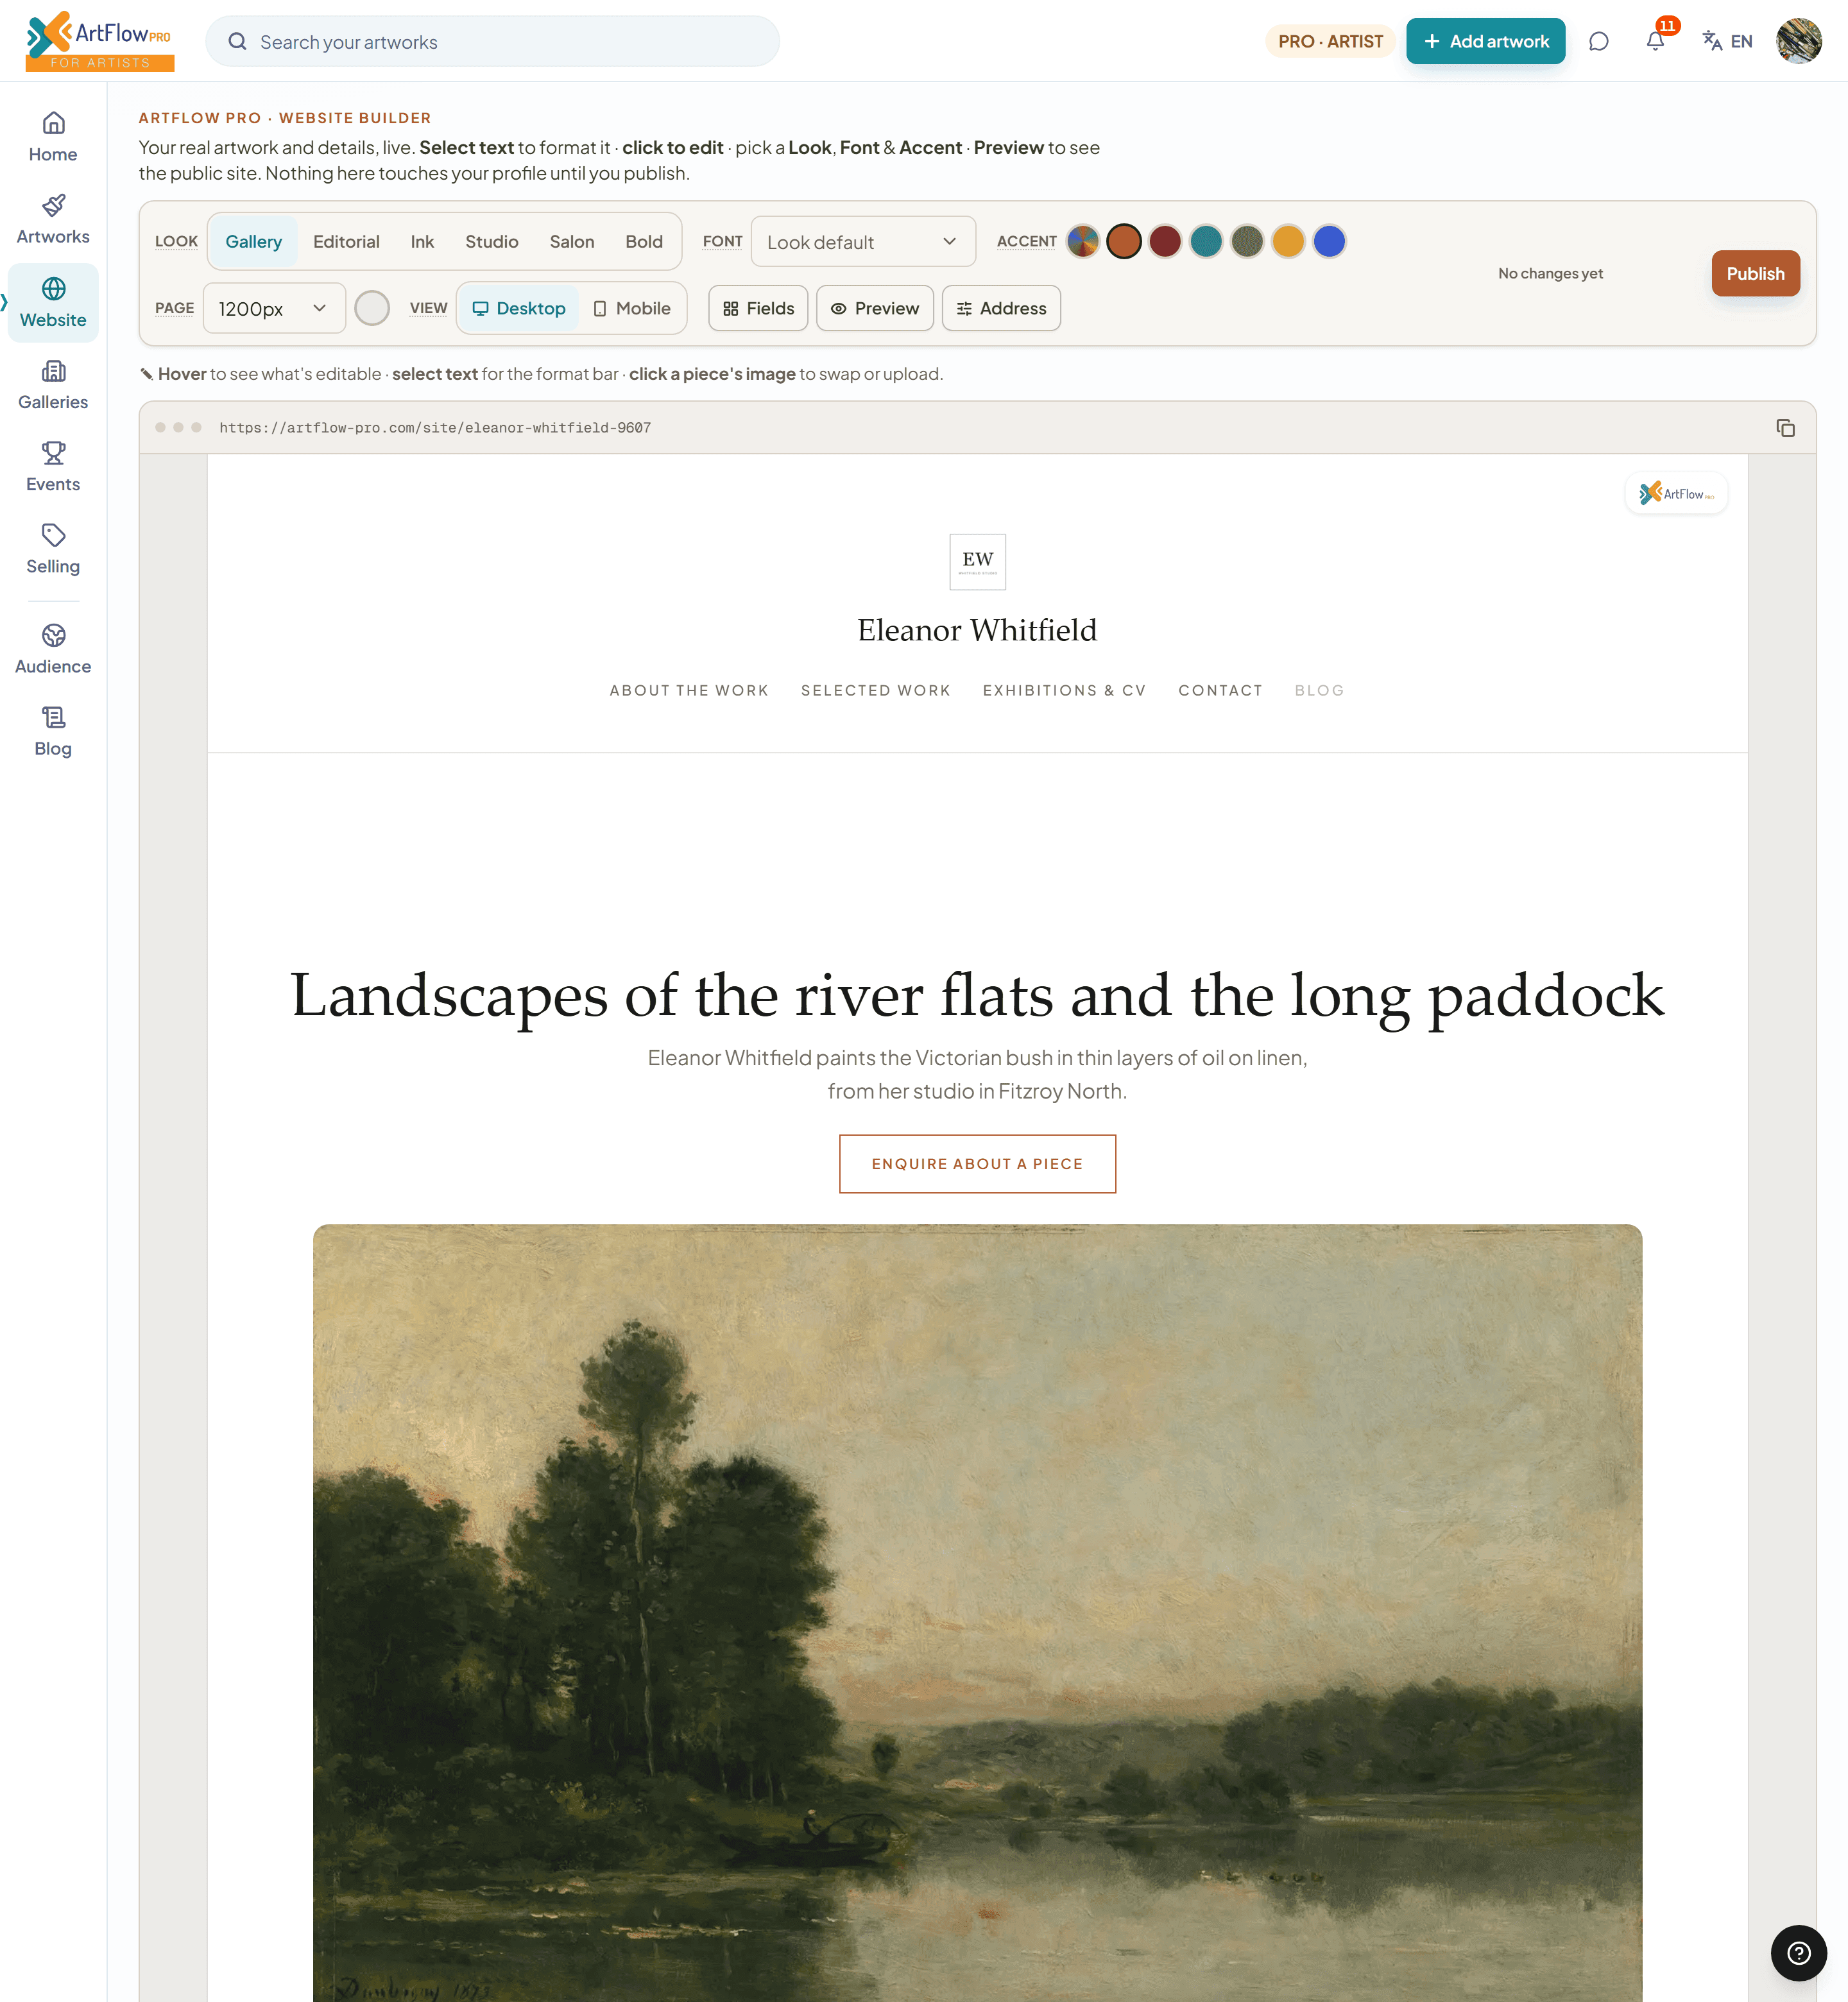Viewport: 1848px width, 2002px height.
Task: Open the Audience sidebar section
Action: [53, 649]
